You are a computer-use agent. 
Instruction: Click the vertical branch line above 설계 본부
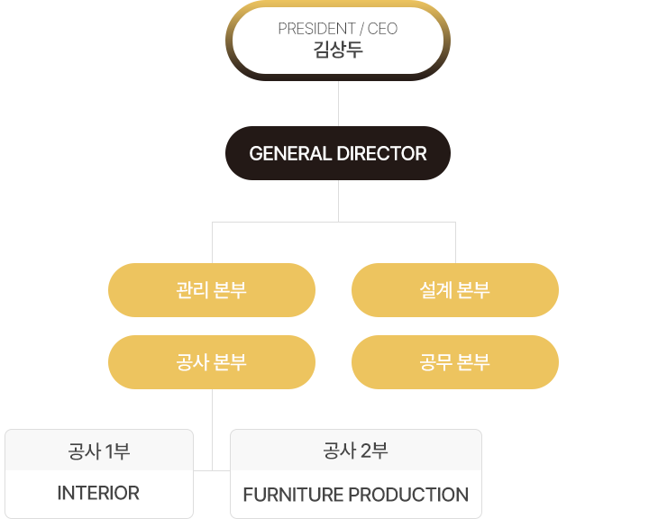[456, 242]
